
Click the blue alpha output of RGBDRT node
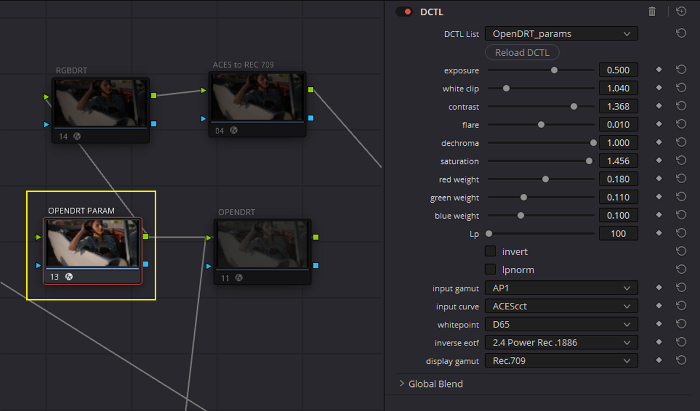[x=154, y=124]
